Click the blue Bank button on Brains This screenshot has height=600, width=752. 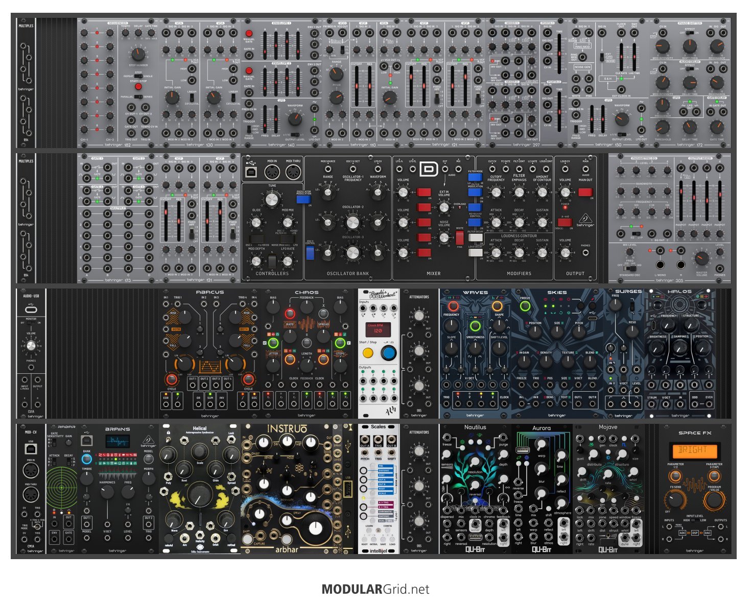(x=87, y=459)
